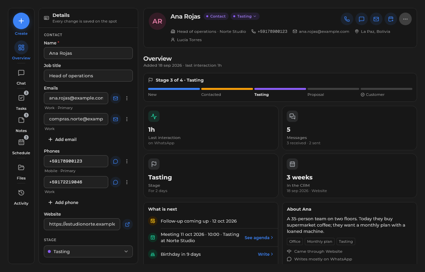
Task: Open the more options ellipsis in header
Action: (405, 19)
